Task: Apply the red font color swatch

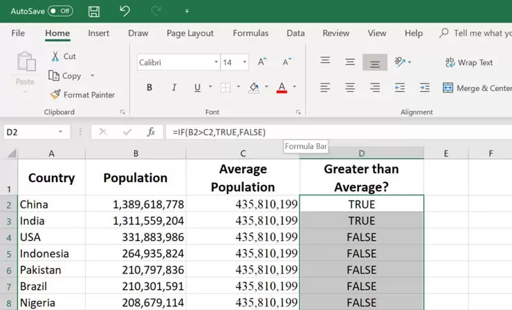Action: tap(282, 88)
